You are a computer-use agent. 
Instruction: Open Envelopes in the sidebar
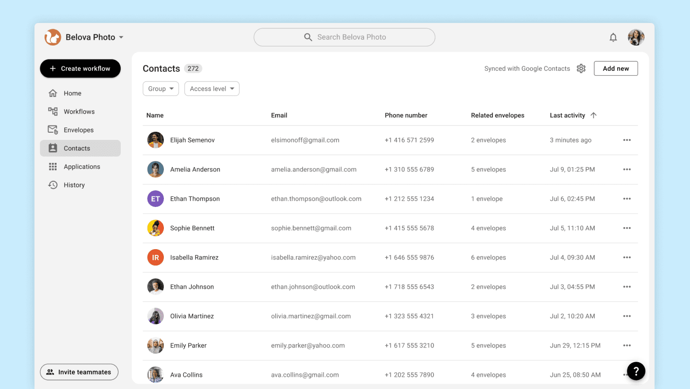(80, 130)
